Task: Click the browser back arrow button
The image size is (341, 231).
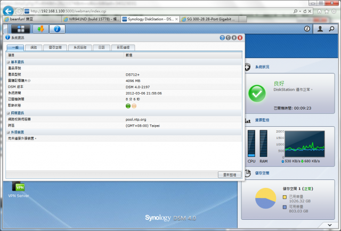Action: pyautogui.click(x=9, y=11)
